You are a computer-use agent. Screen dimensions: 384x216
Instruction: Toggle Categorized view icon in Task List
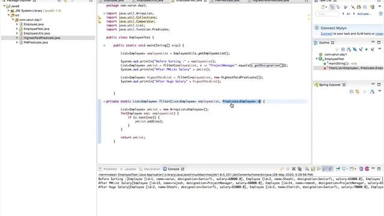332,7
